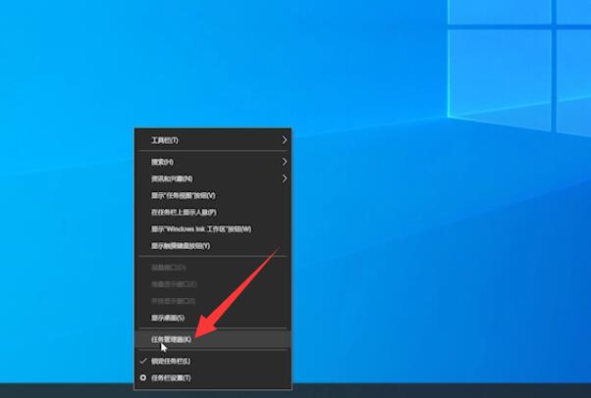Select 堆叠显示窗口(E) menu entry
The width and height of the screenshot is (591, 398).
[x=213, y=284]
